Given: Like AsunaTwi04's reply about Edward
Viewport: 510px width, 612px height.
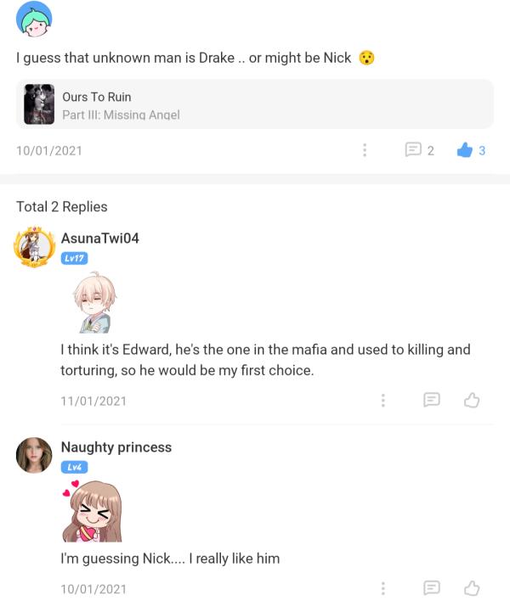Looking at the screenshot, I should (x=472, y=400).
